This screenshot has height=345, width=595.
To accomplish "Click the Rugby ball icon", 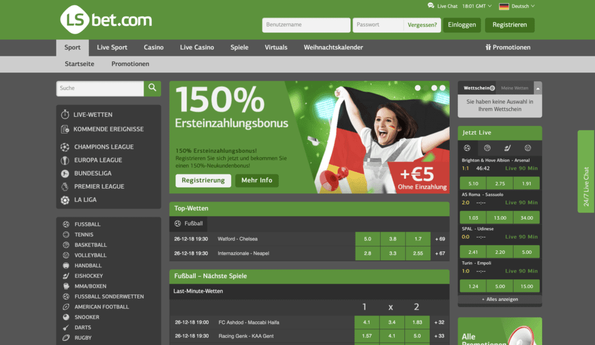I will point(66,337).
